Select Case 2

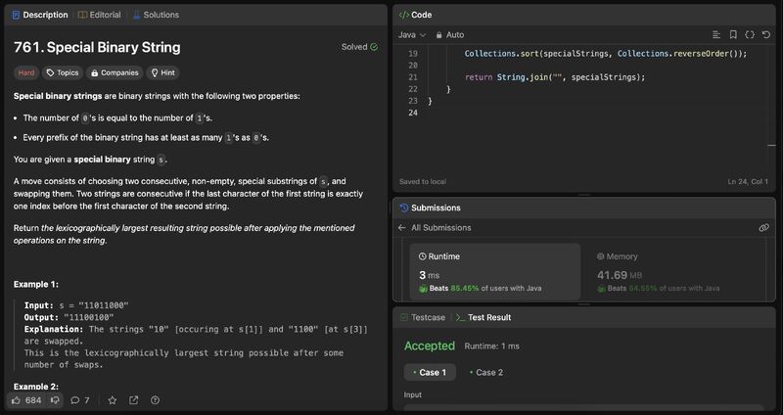(x=486, y=373)
